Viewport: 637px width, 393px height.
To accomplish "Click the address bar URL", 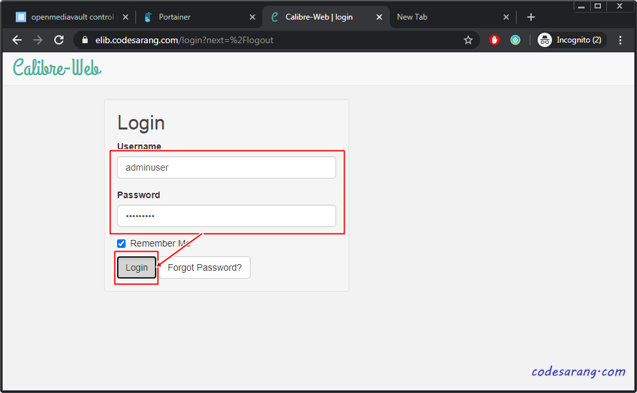I will tap(184, 40).
